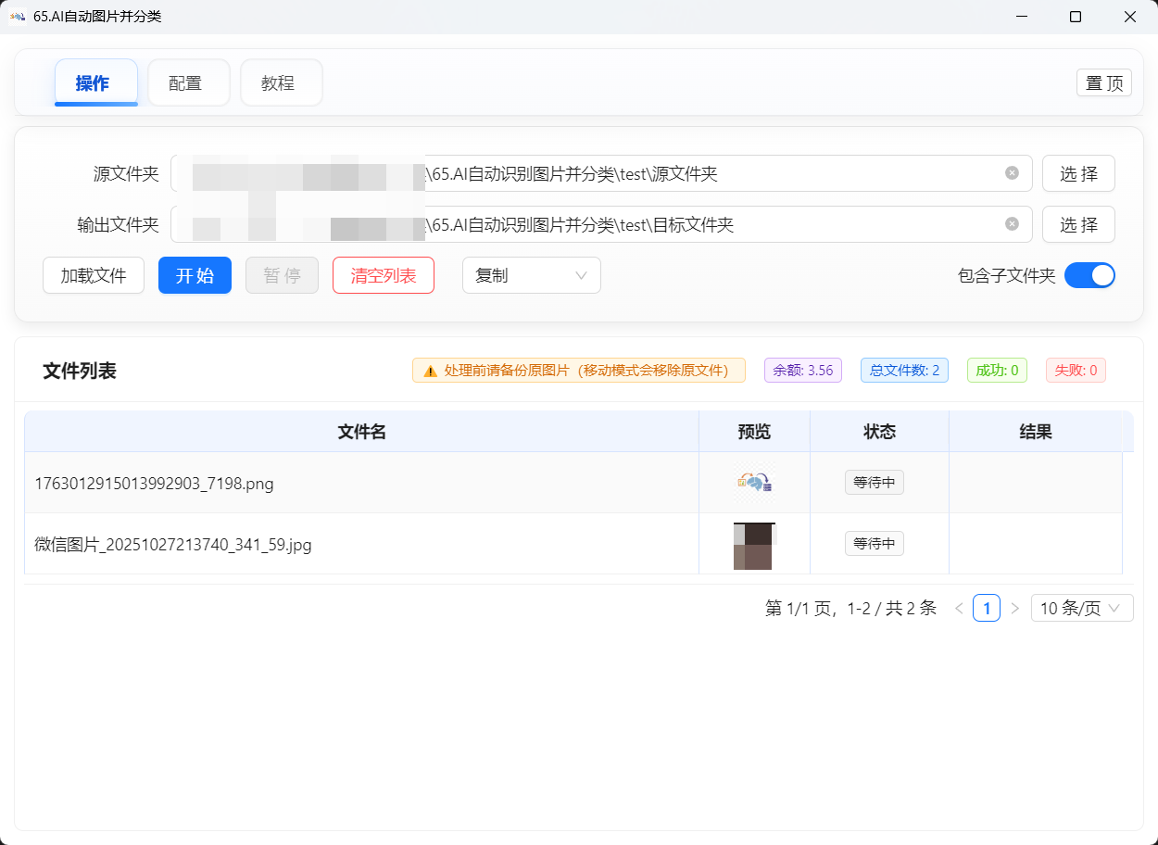Go to next page arrow
The width and height of the screenshot is (1158, 845).
click(x=1014, y=609)
